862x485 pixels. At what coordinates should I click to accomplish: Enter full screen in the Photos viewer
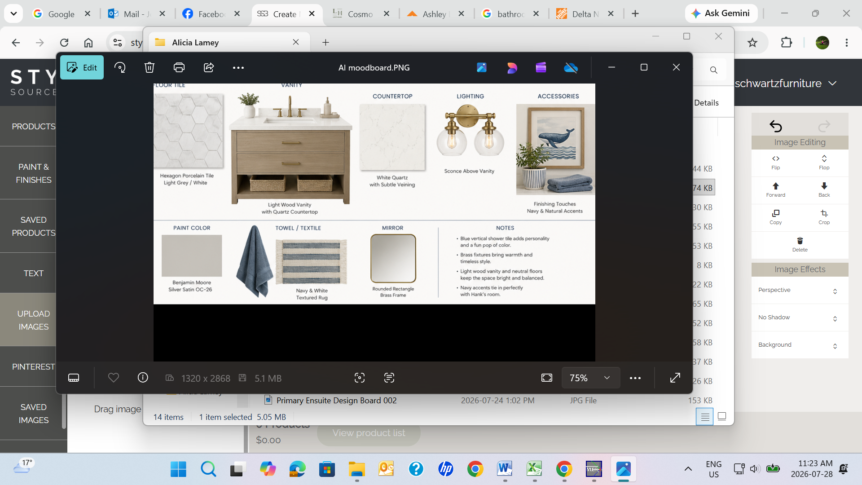675,378
